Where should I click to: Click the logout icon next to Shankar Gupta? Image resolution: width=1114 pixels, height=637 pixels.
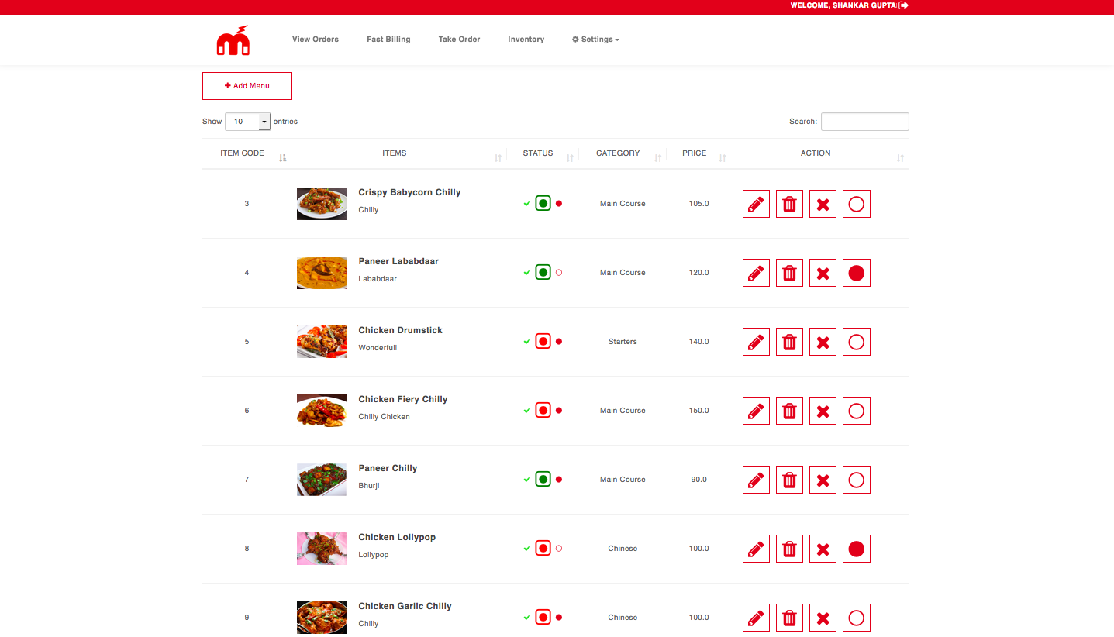click(903, 5)
